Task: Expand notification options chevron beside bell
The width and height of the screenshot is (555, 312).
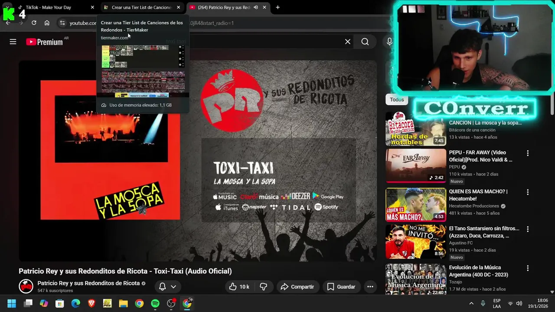Action: click(173, 286)
